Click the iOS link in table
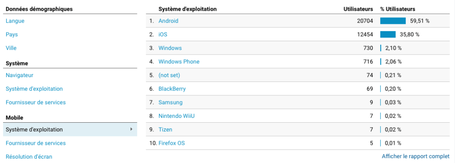 [x=163, y=35]
